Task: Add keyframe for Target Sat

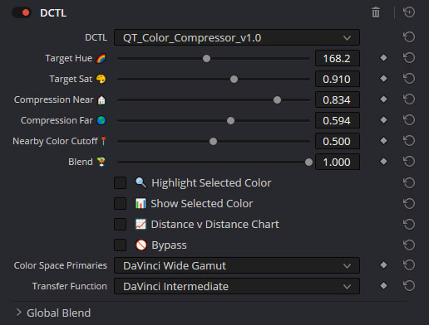Action: tap(383, 79)
